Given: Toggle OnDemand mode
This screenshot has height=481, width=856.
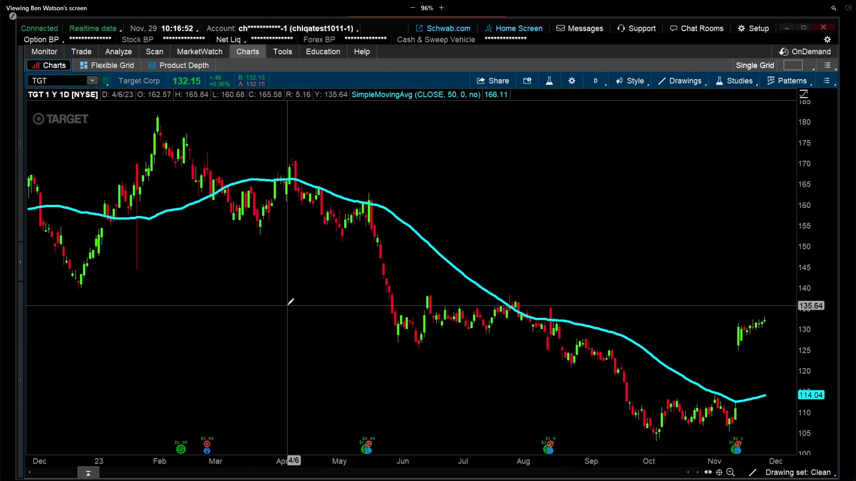Looking at the screenshot, I should [x=805, y=52].
